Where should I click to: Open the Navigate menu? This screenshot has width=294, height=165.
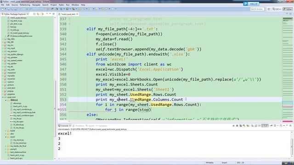pyautogui.click(x=36, y=5)
